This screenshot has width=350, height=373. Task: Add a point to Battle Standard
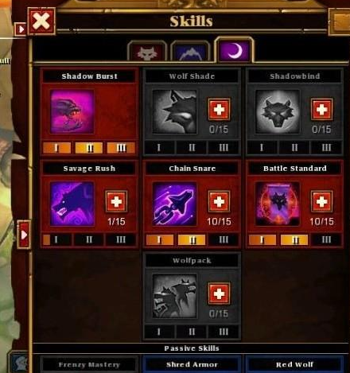point(321,202)
